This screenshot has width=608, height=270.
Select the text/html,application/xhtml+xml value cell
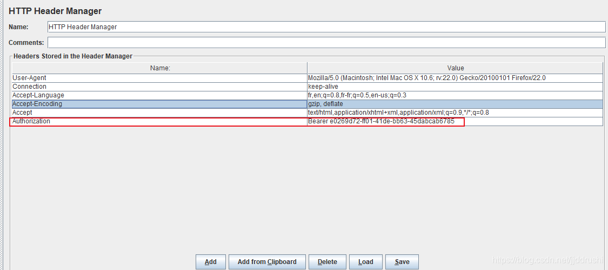pos(455,113)
